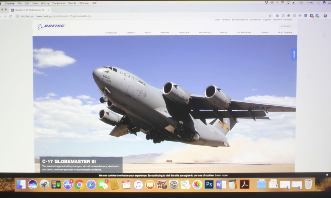
Task: Open the Defense navigation link
Action: point(131,33)
